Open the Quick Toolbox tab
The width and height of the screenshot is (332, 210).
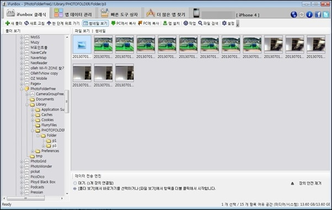(119, 14)
